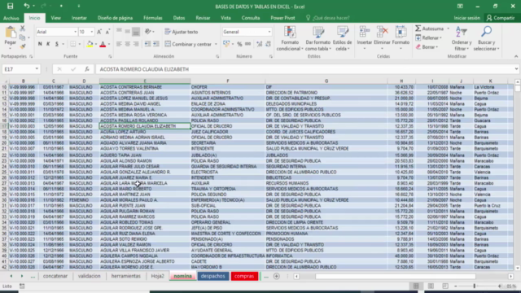
Task: Open Dar formato como tabla gallery
Action: pos(318,38)
